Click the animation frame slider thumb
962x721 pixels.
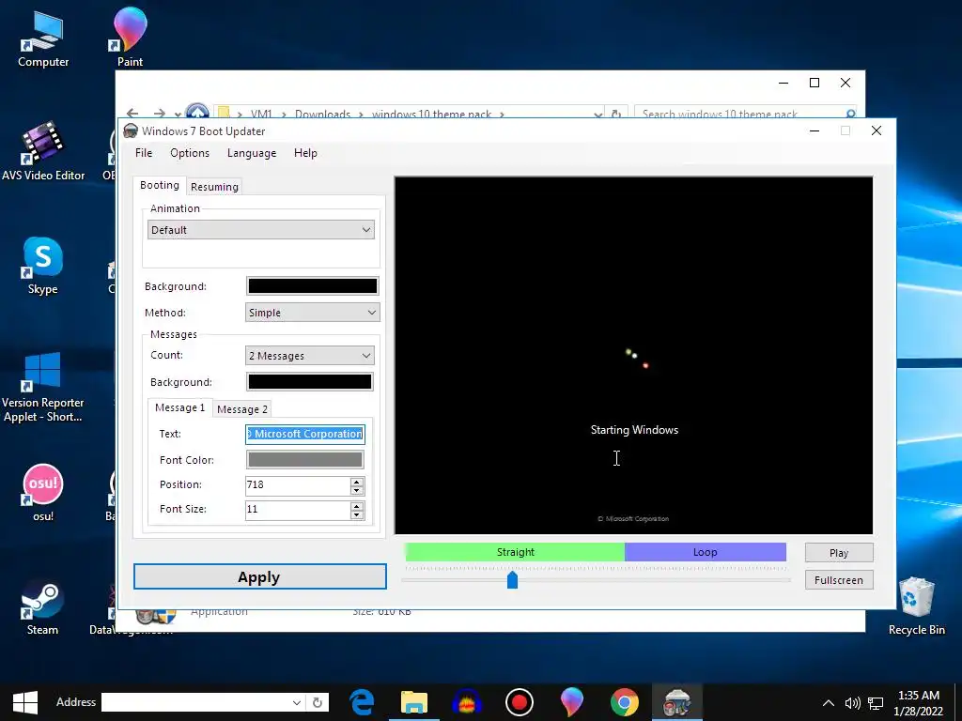click(512, 579)
